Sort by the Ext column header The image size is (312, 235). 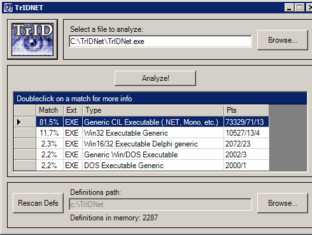73,110
